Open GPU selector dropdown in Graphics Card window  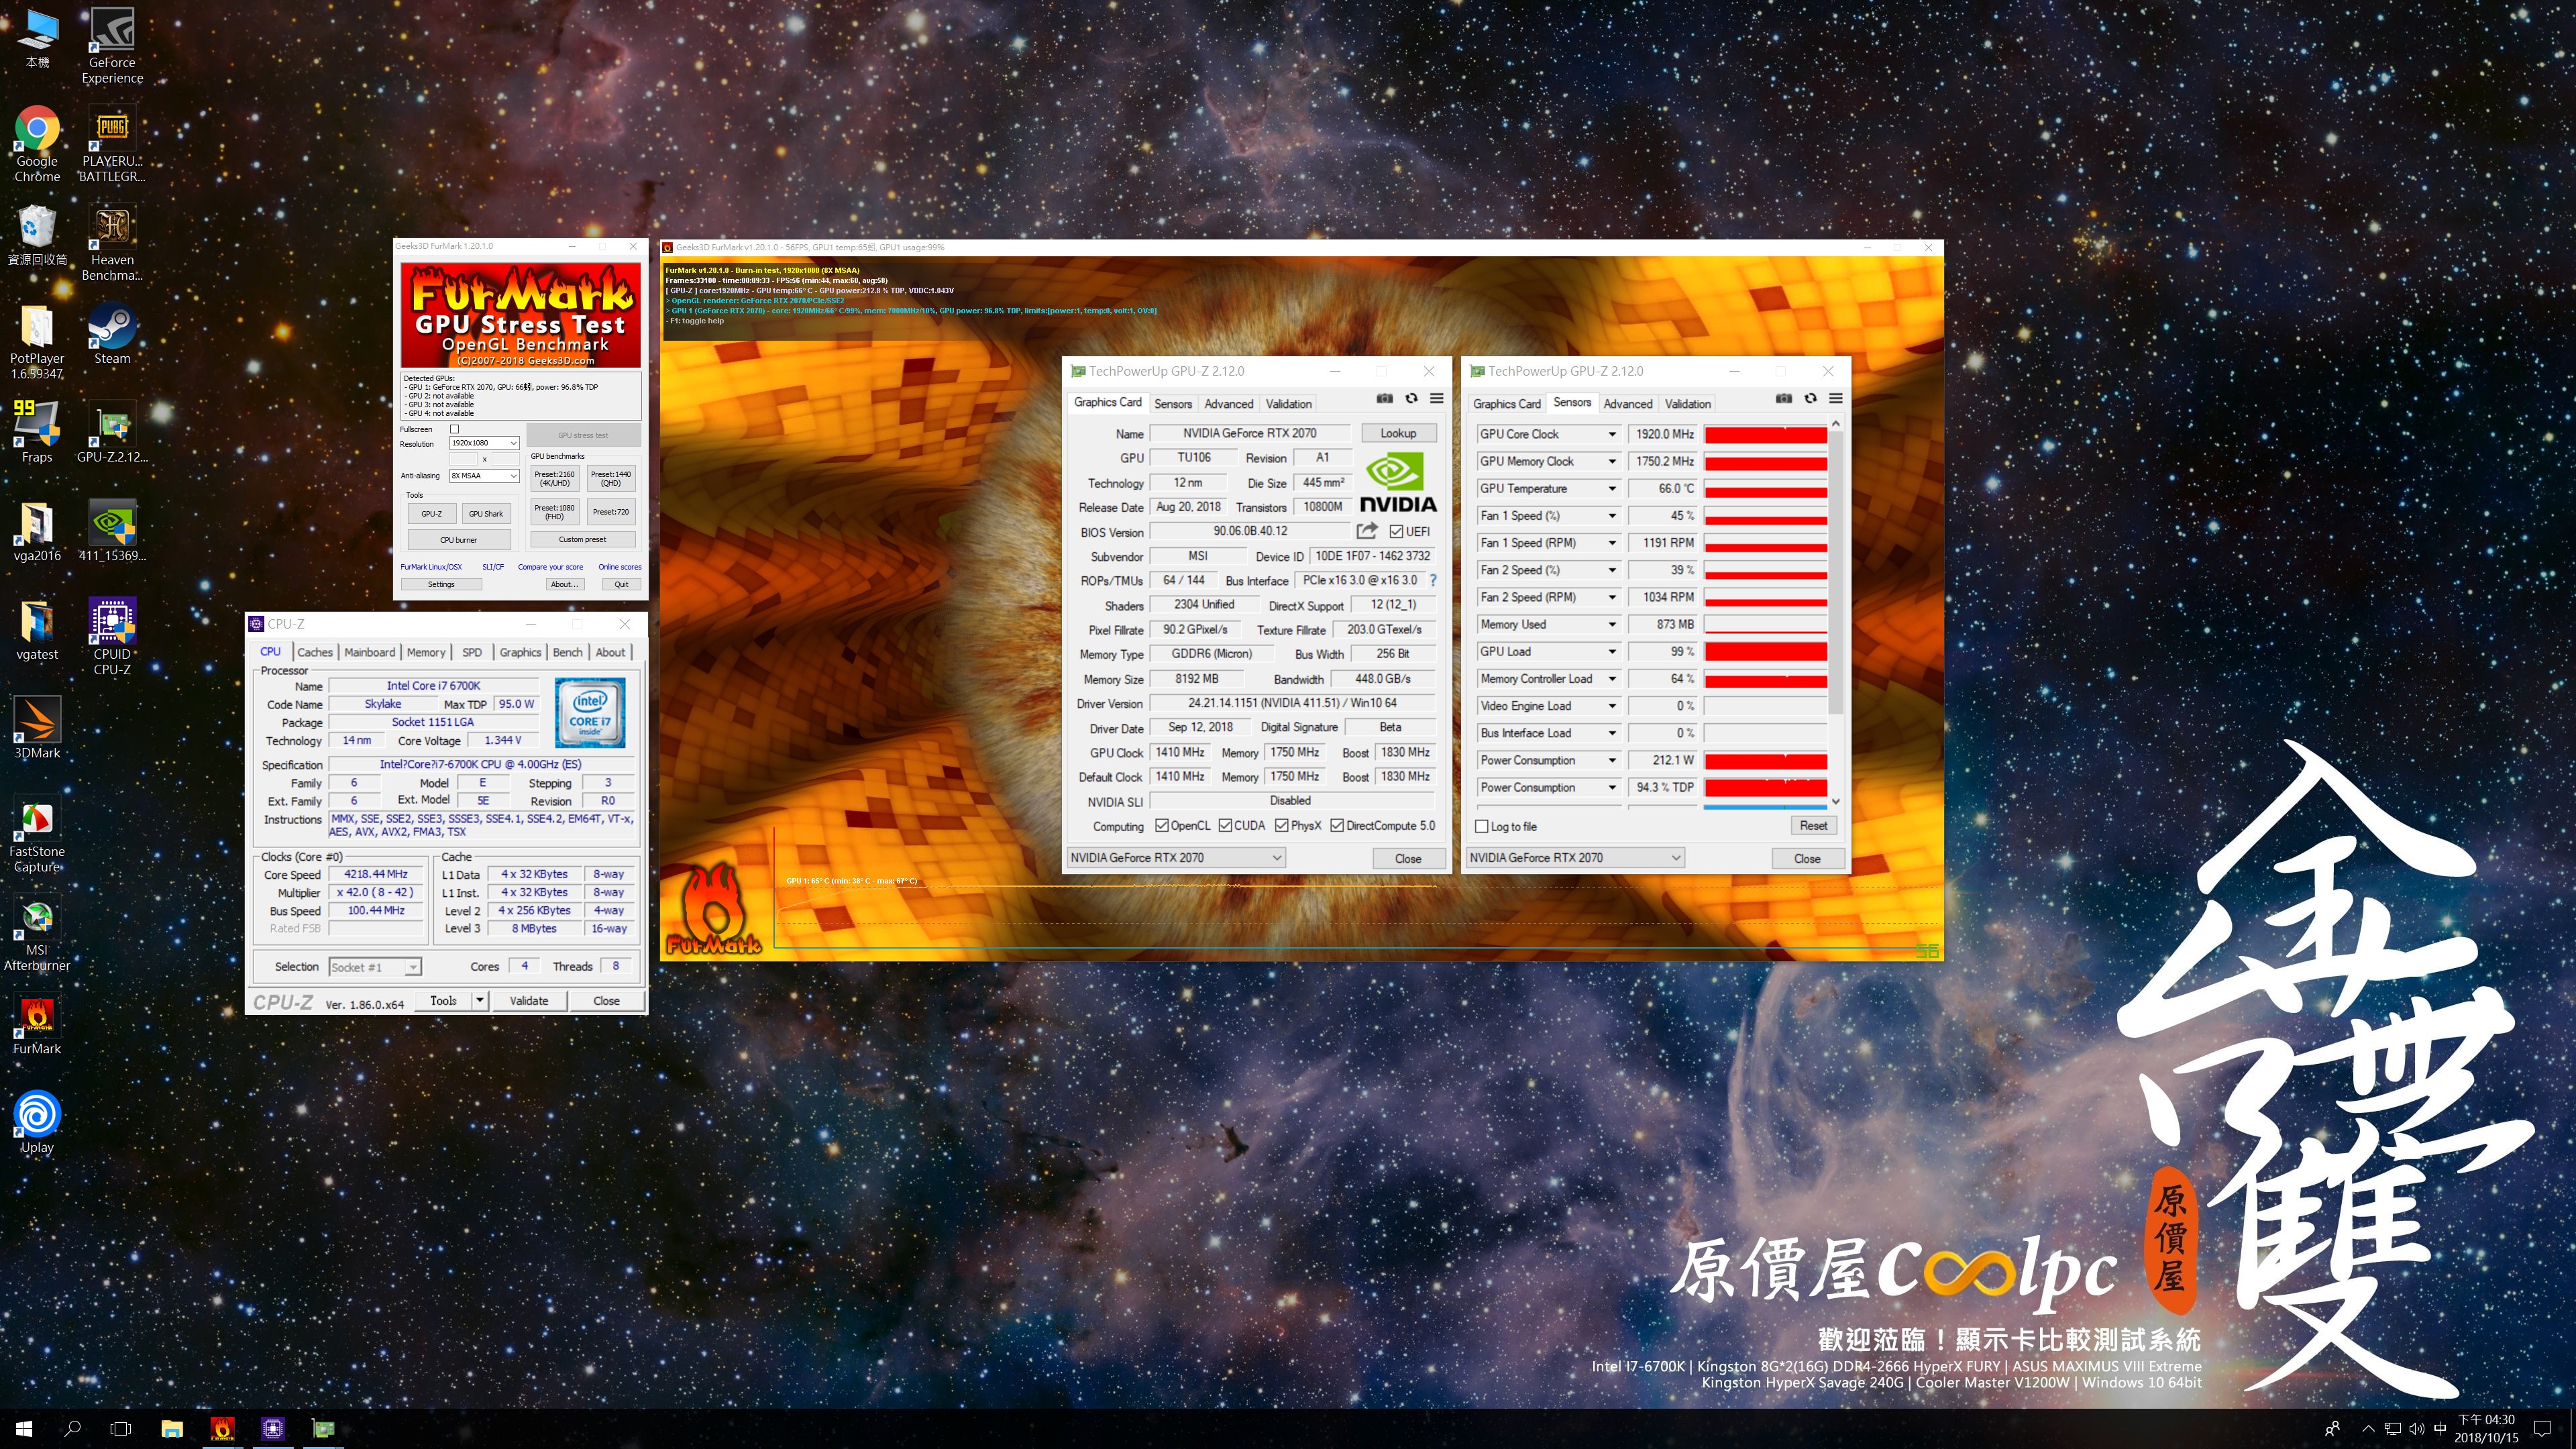click(x=1176, y=858)
